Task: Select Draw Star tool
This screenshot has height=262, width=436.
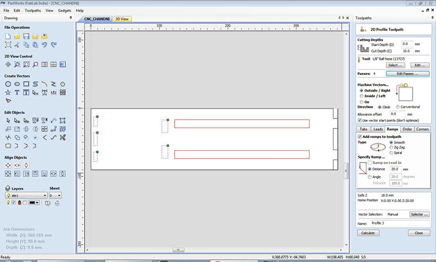Action: (8, 92)
